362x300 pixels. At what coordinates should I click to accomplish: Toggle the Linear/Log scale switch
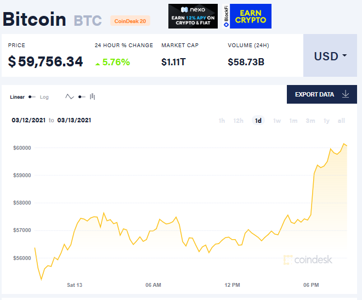coord(32,97)
